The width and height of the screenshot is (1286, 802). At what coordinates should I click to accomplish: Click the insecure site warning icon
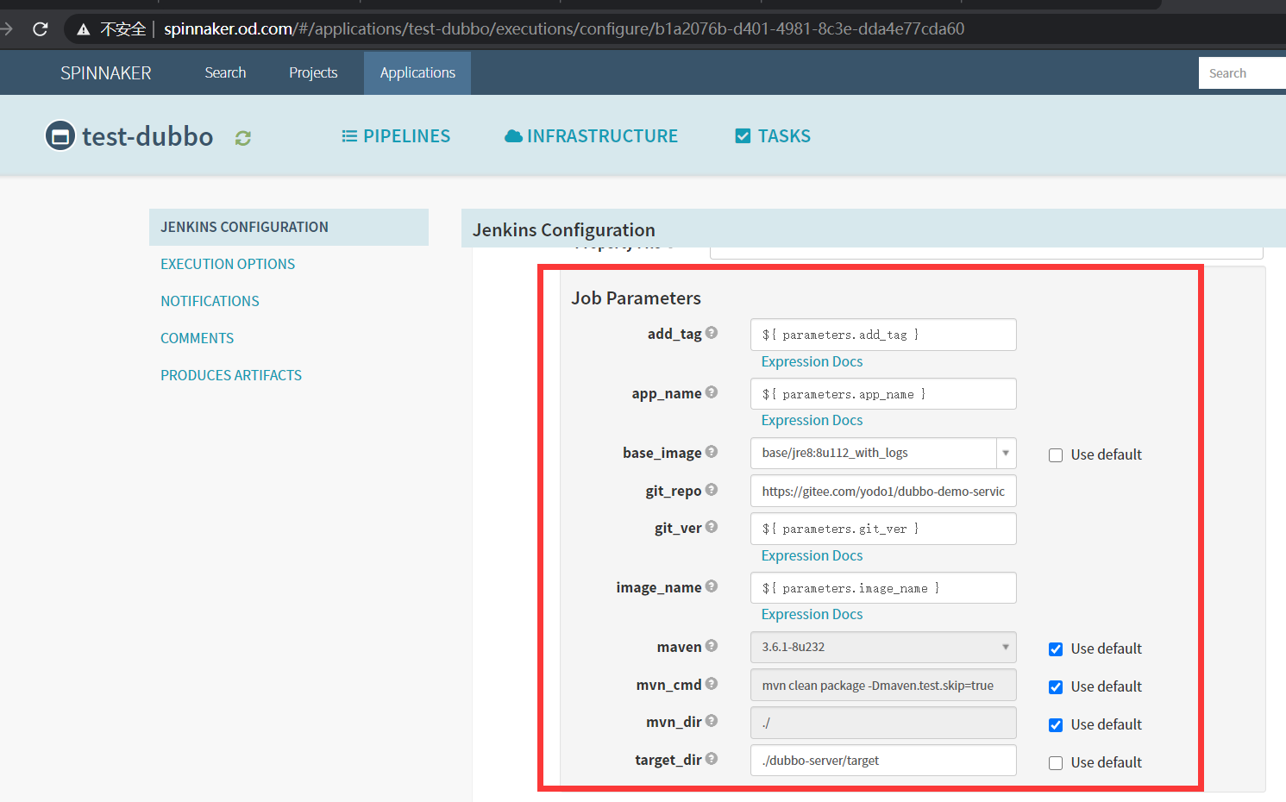pos(84,29)
